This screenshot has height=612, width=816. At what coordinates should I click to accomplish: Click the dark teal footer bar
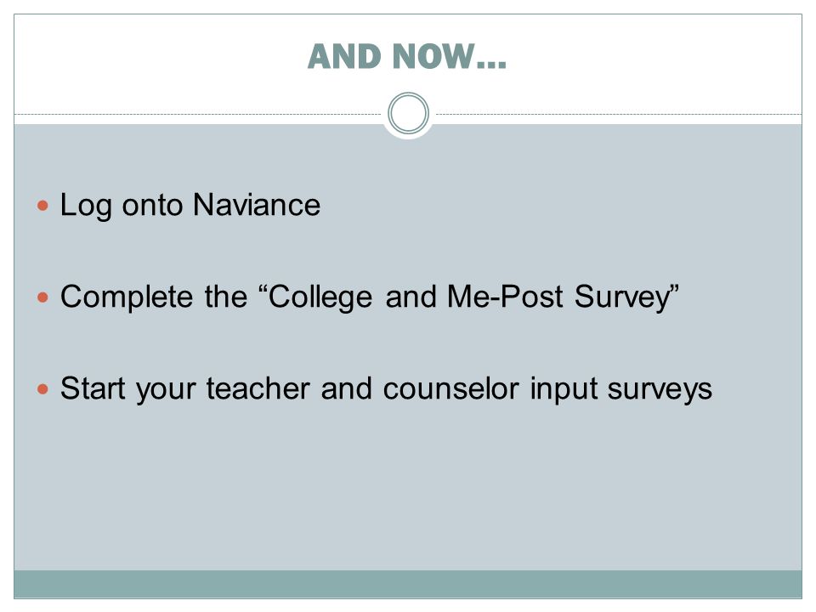tap(408, 584)
